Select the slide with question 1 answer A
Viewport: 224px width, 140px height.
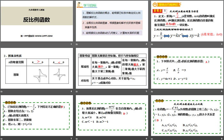[187, 68]
